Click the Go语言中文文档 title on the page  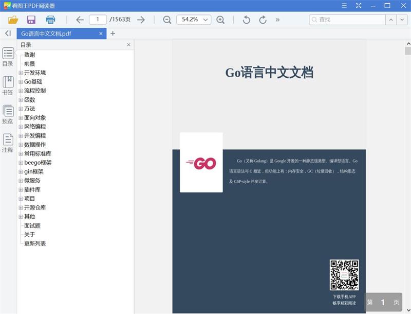(269, 73)
